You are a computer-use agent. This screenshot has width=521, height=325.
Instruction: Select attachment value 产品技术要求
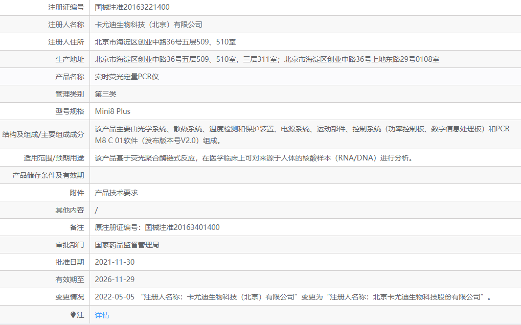(116, 193)
